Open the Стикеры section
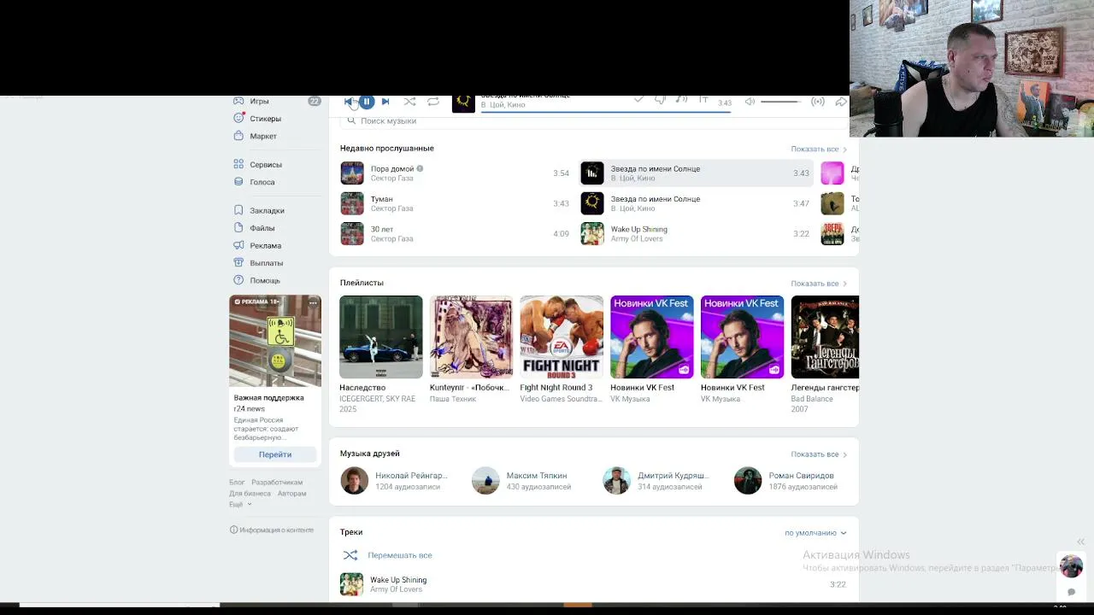1094x615 pixels. tap(266, 119)
